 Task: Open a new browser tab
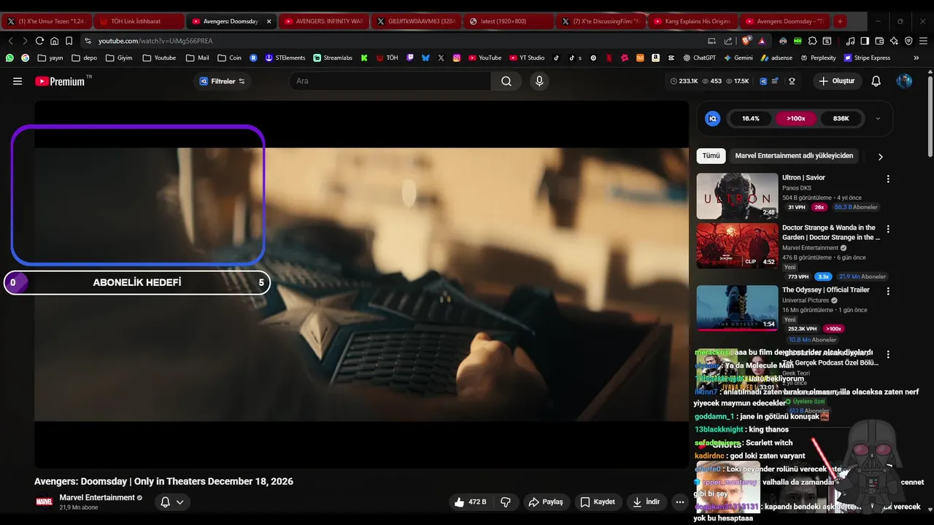tap(840, 21)
